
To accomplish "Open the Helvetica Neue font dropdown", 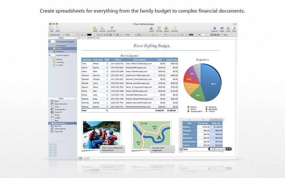I will (57, 35).
